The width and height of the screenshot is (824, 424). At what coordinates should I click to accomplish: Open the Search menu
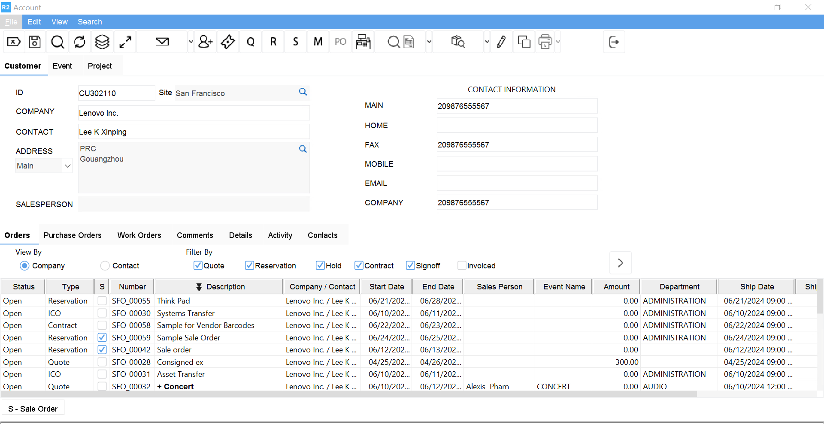click(90, 22)
